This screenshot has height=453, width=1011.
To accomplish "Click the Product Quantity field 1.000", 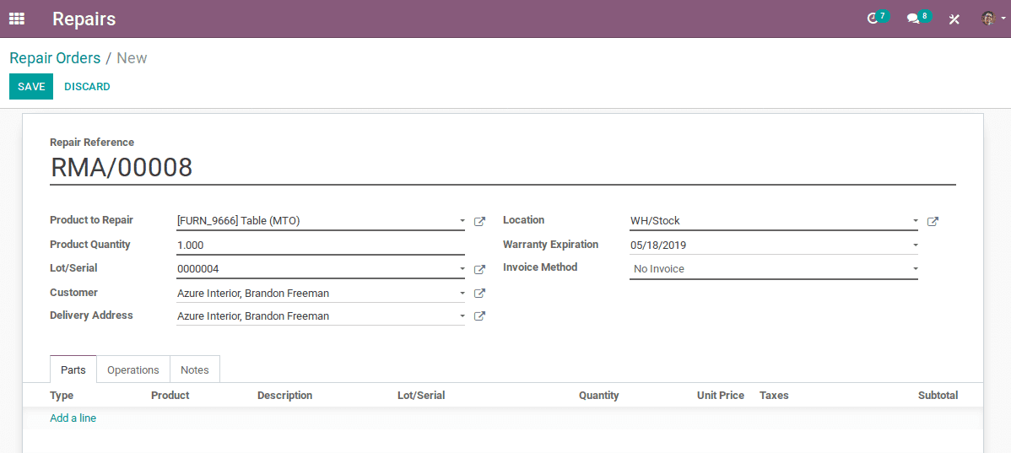I will (x=321, y=245).
